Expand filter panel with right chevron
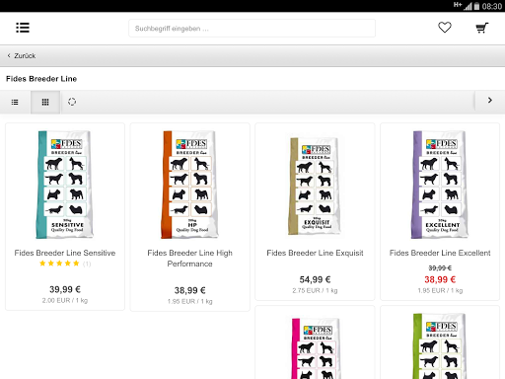This screenshot has width=505, height=379. 490,101
